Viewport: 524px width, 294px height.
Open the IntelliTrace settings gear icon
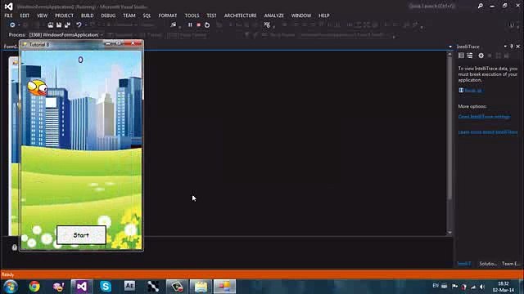(481, 56)
